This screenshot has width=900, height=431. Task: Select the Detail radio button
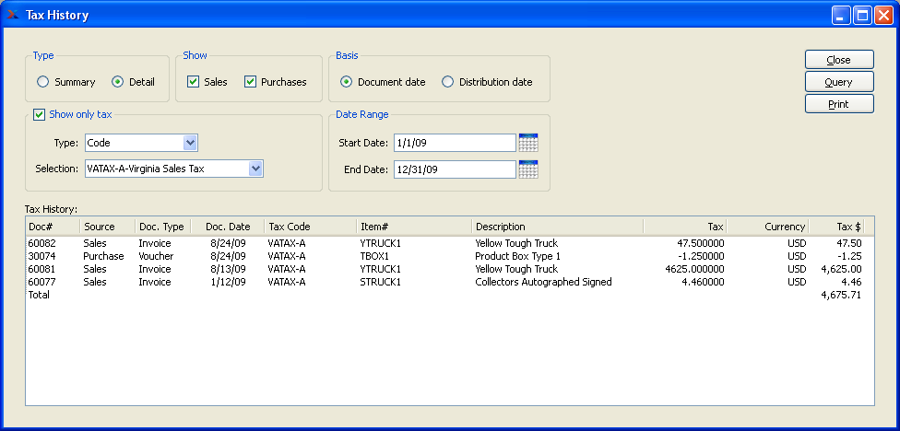[118, 82]
